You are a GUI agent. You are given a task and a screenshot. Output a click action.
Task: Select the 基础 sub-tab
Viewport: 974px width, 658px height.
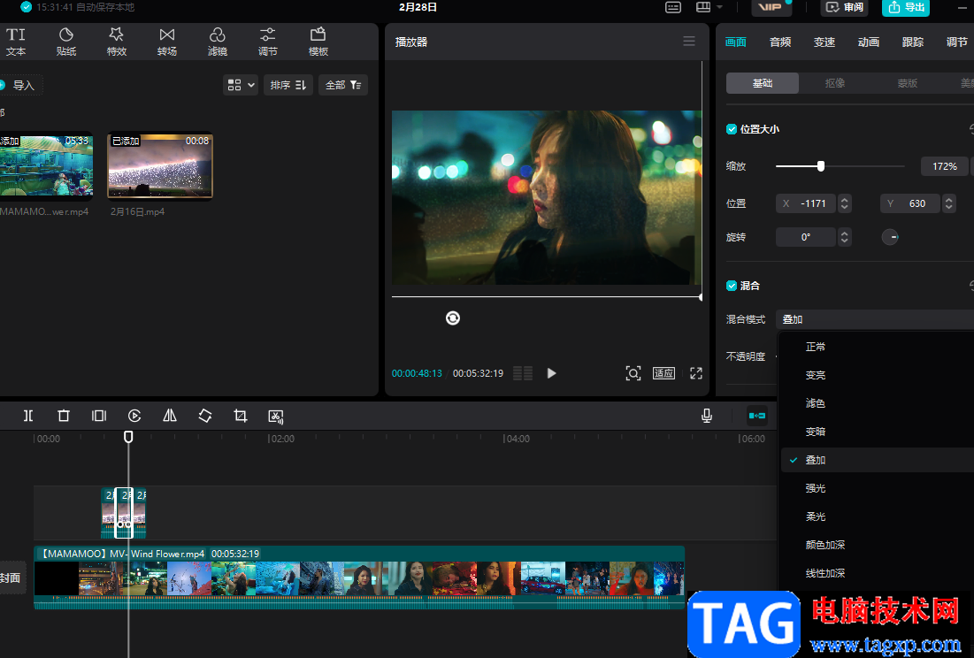coord(763,83)
